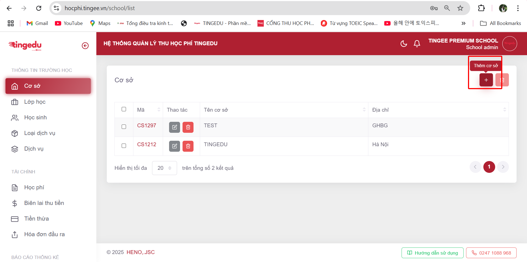Delete the TINGEDU campus row CS1212
This screenshot has height=262, width=527.
click(x=188, y=146)
